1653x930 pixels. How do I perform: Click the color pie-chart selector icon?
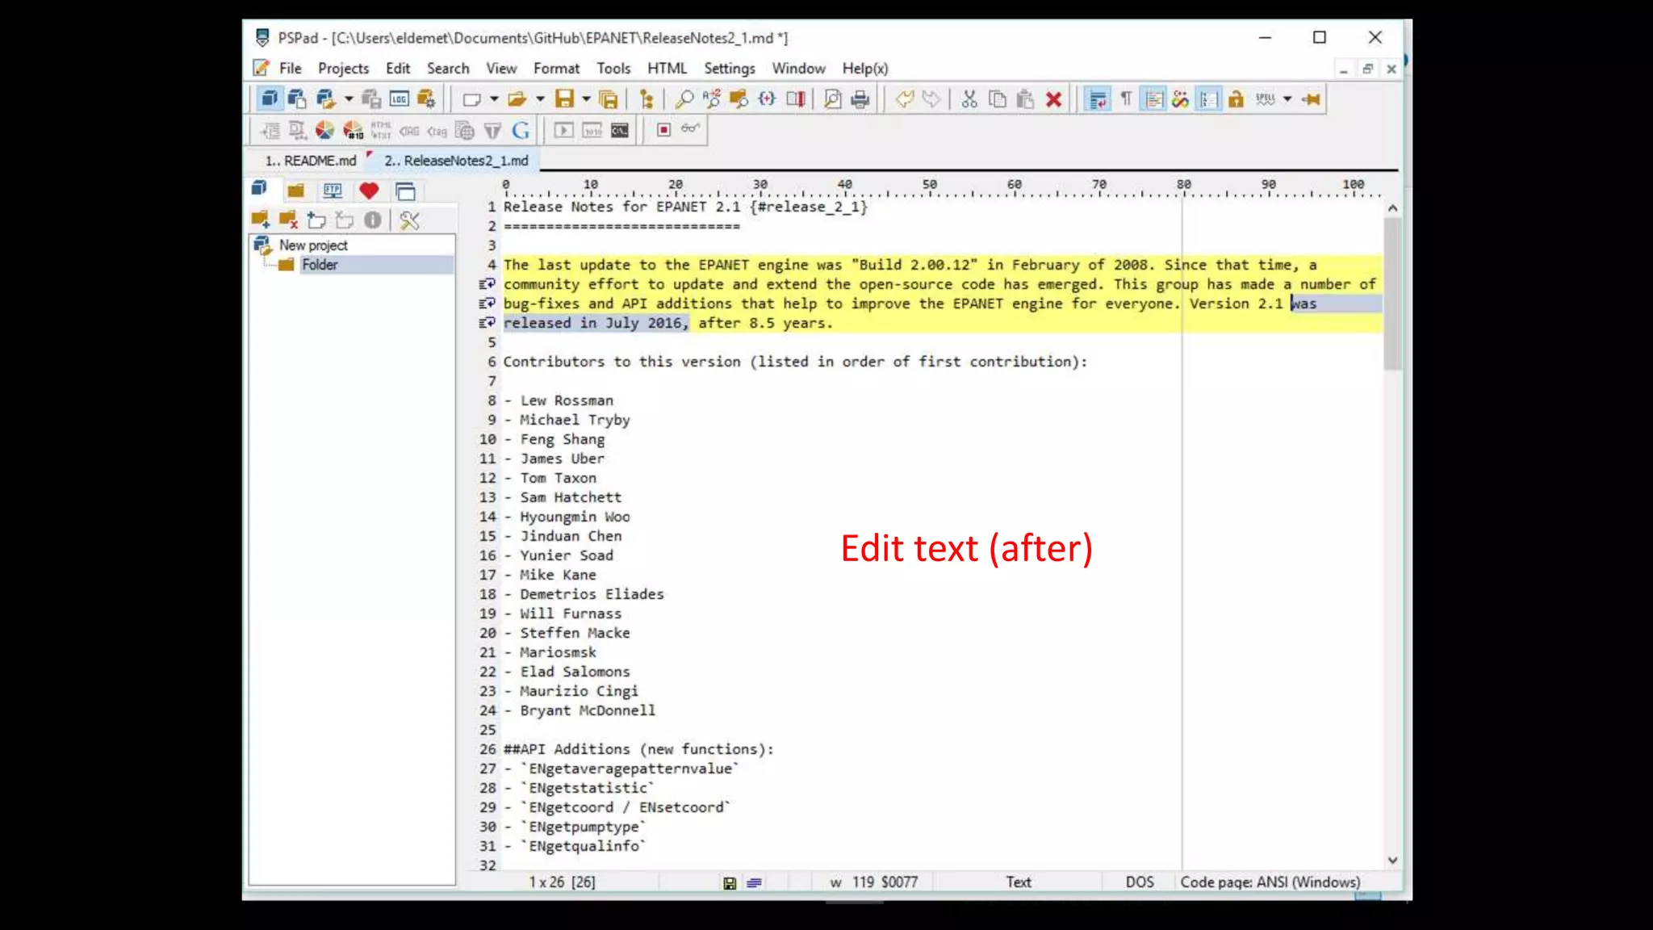coord(324,130)
